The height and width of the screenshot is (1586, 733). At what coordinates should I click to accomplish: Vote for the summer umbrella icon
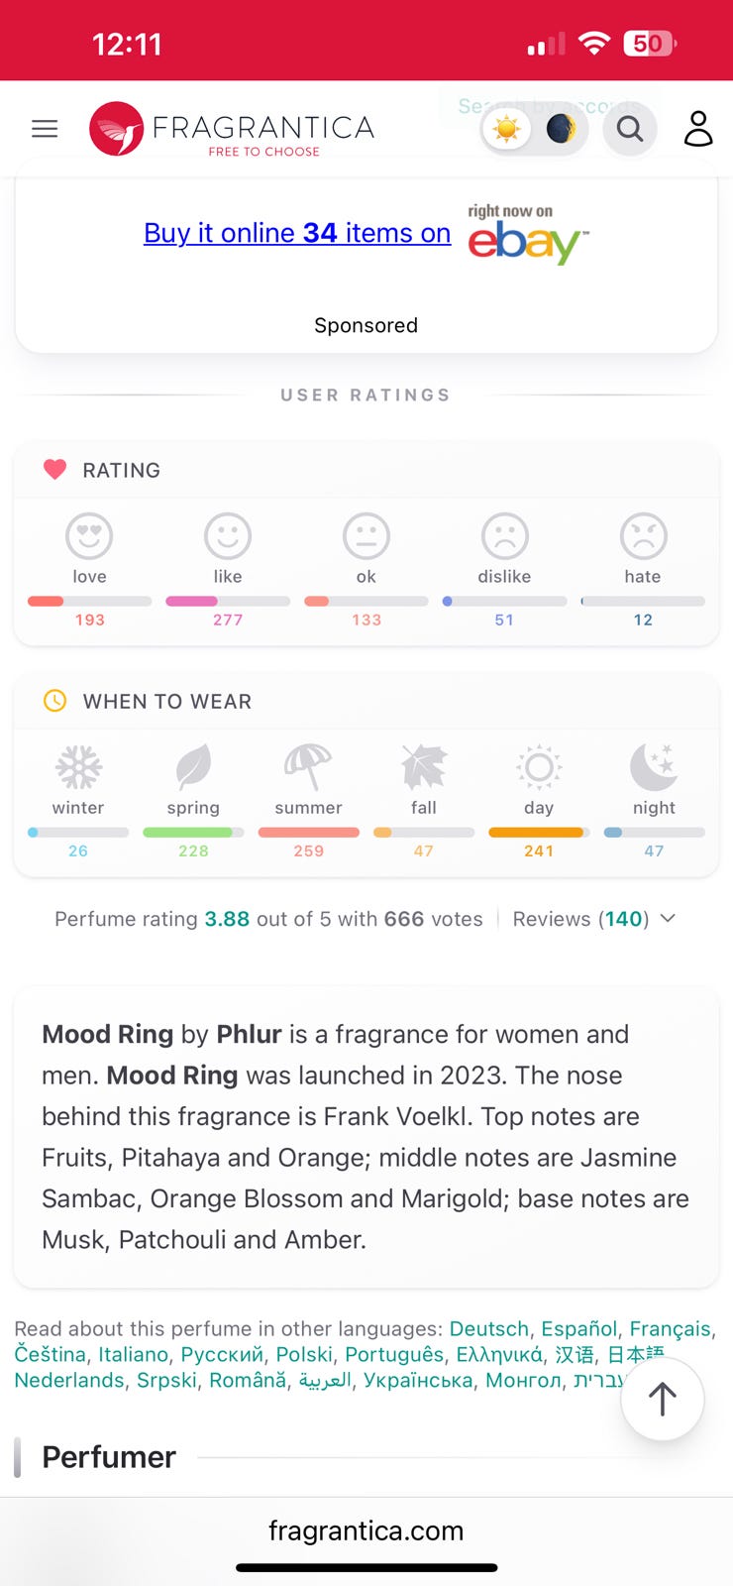pos(308,767)
